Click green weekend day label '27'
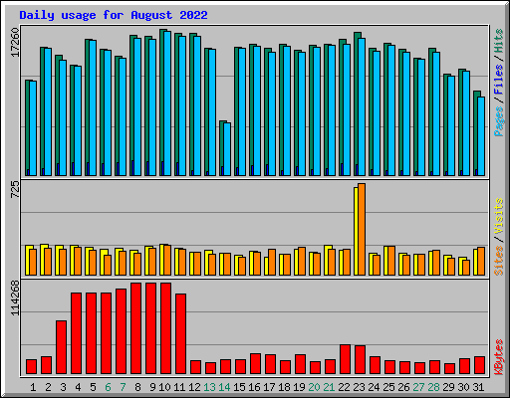Viewport: 510px width, 398px height. click(418, 387)
